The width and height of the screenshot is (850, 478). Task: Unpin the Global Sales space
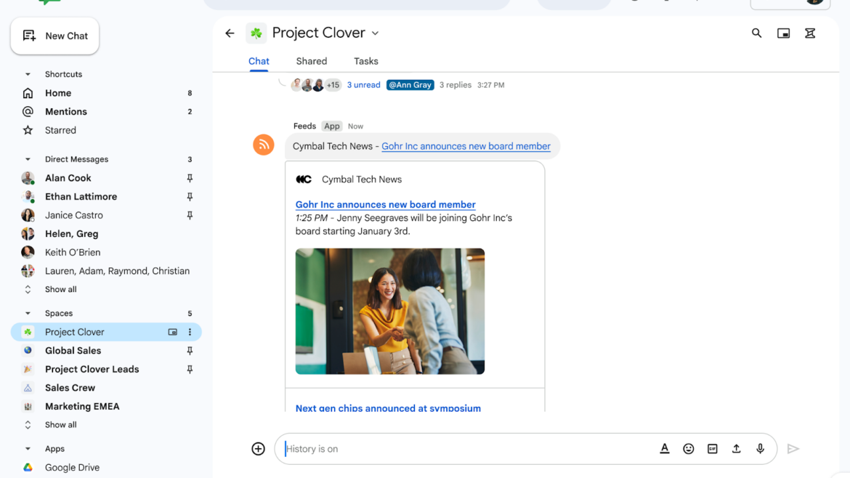[x=189, y=351]
